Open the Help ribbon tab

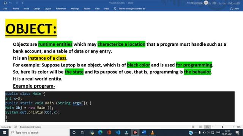click(106, 9)
